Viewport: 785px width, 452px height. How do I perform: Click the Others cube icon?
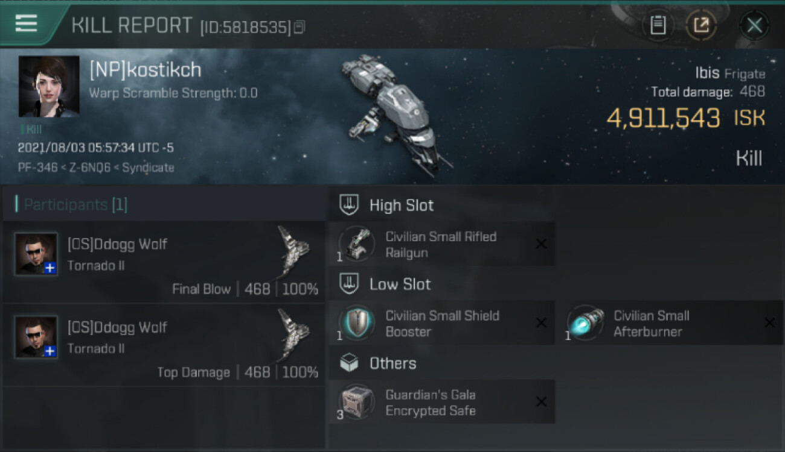[349, 363]
